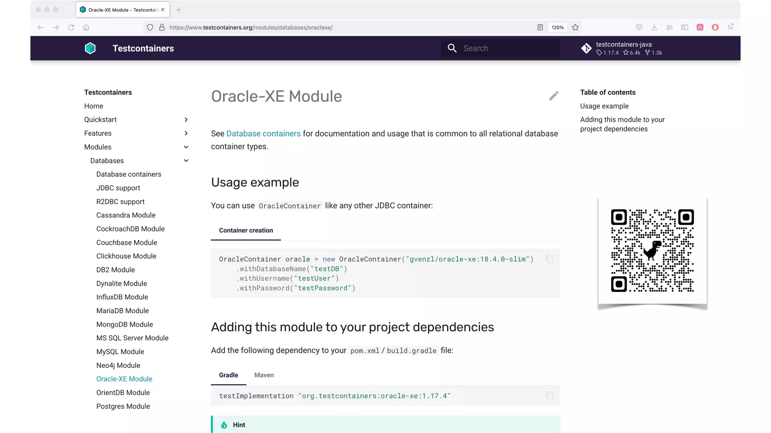Show site security padlock info
Screen dimensions: 771x433
162,27
